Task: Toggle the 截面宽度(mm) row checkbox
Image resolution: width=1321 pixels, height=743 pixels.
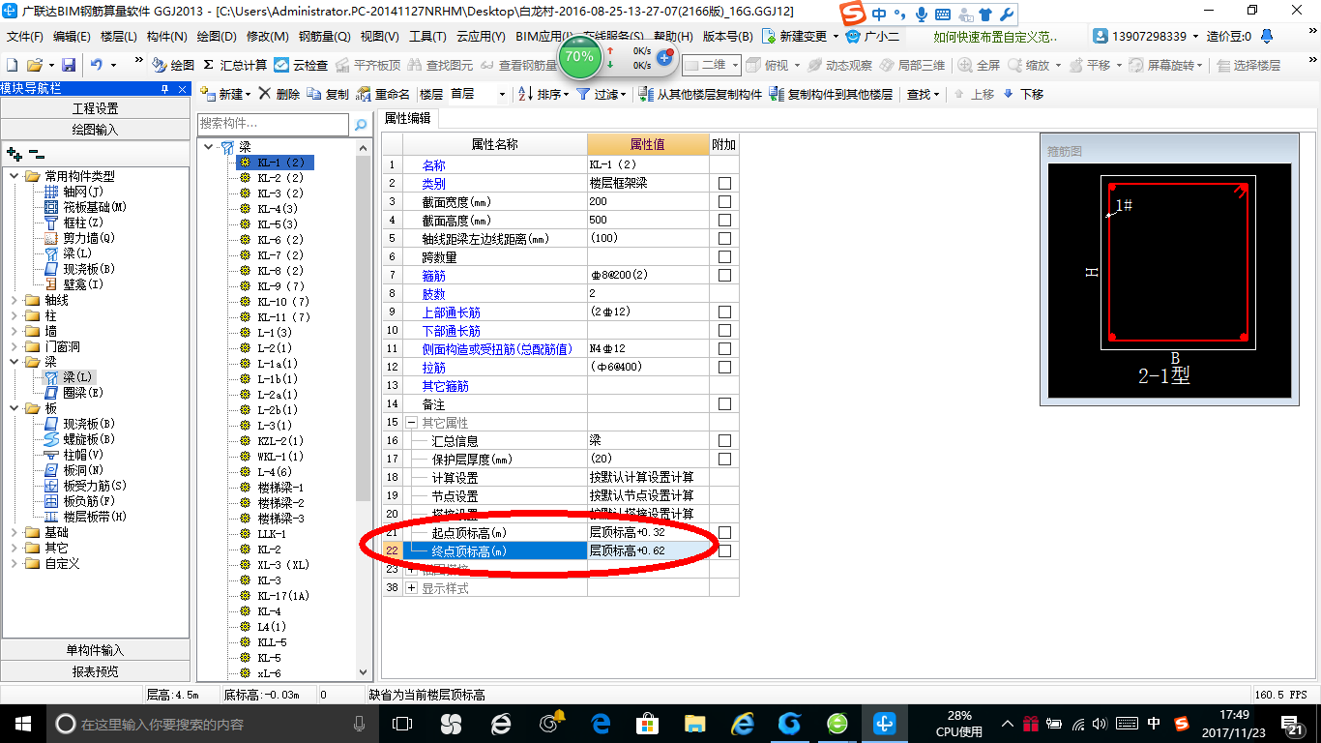Action: click(724, 202)
